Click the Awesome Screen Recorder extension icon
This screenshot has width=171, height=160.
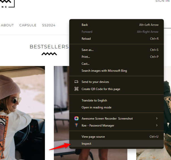pos(76,118)
